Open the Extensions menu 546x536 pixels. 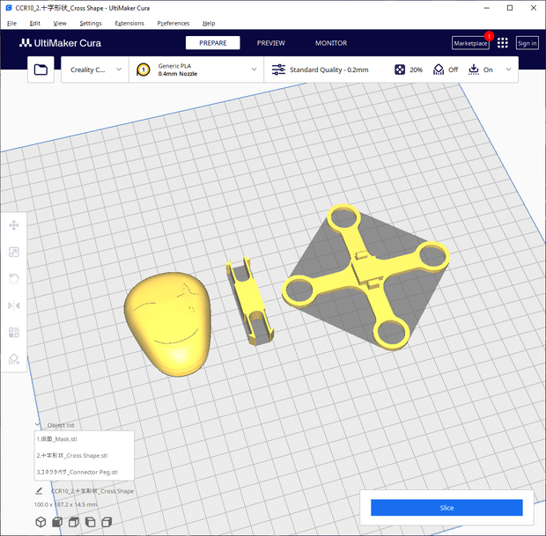[129, 23]
